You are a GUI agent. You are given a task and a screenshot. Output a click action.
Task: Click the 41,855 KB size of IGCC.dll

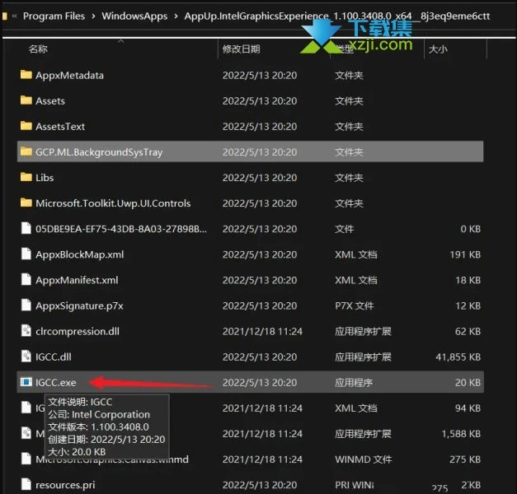pos(458,357)
